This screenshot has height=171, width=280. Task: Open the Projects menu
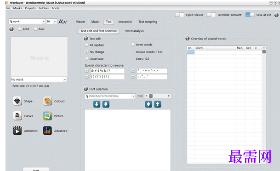[x=30, y=8]
